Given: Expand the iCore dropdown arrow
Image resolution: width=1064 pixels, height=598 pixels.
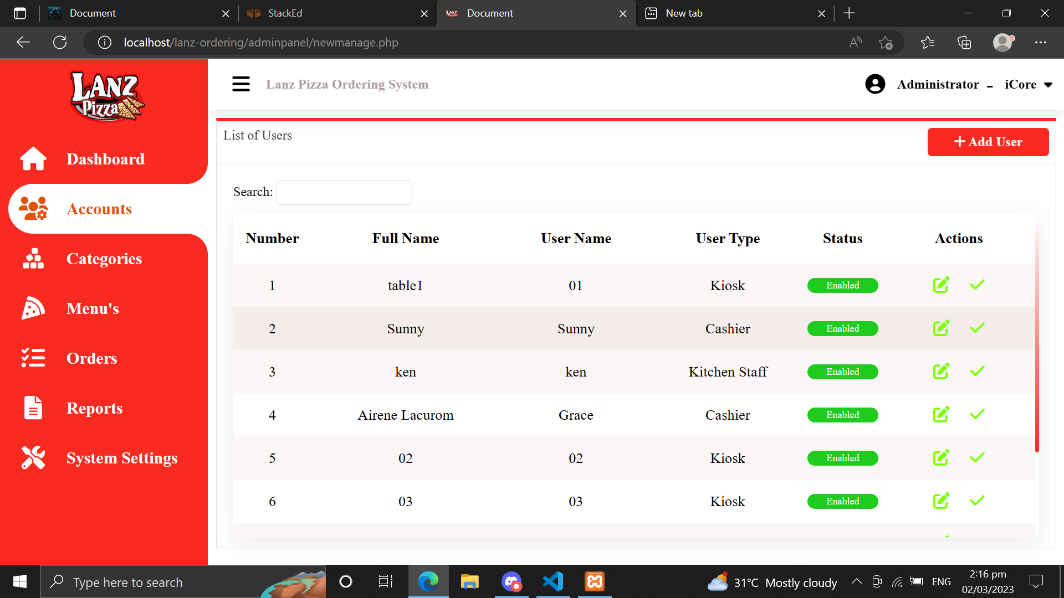Looking at the screenshot, I should (1048, 85).
